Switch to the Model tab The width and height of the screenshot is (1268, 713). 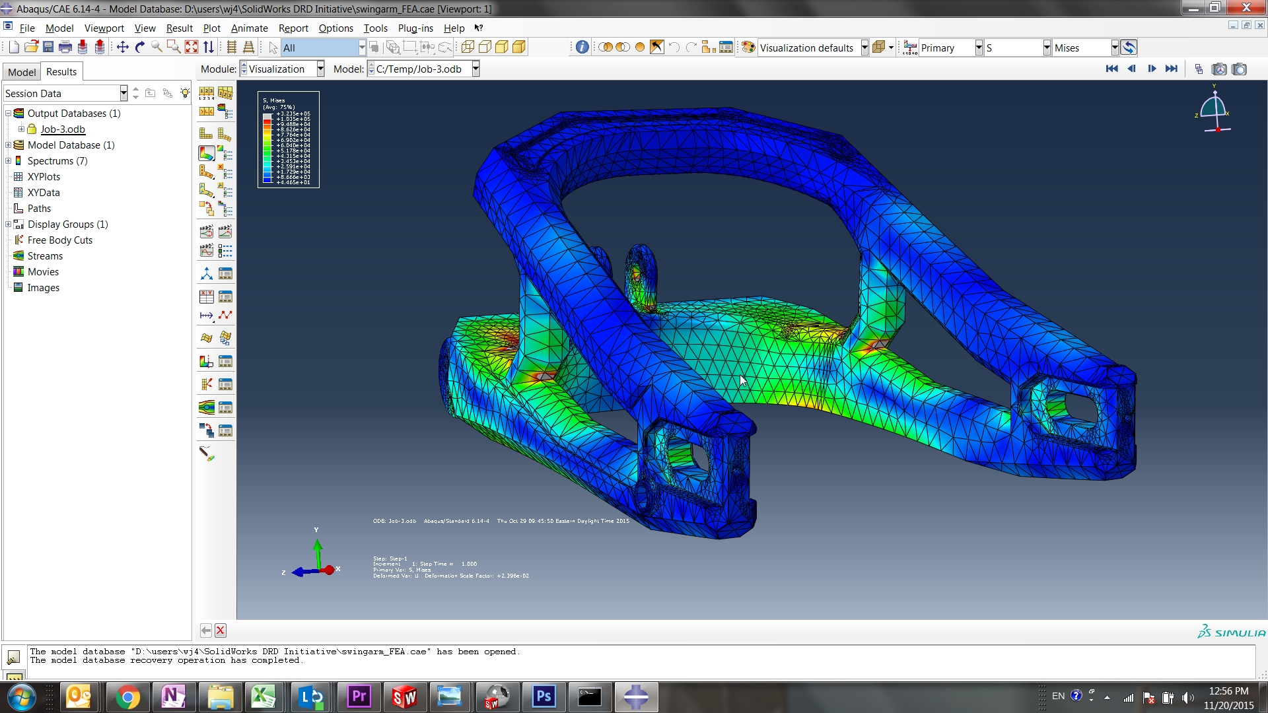(x=22, y=72)
